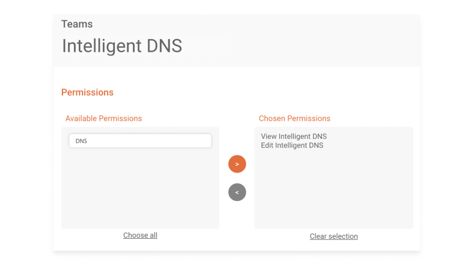This screenshot has width=471, height=270.
Task: Select Edit Intelligent DNS in chosen permissions
Action: tap(292, 146)
